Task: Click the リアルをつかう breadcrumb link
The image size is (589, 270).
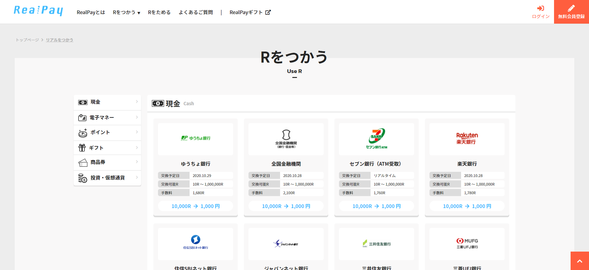Action: click(x=60, y=40)
